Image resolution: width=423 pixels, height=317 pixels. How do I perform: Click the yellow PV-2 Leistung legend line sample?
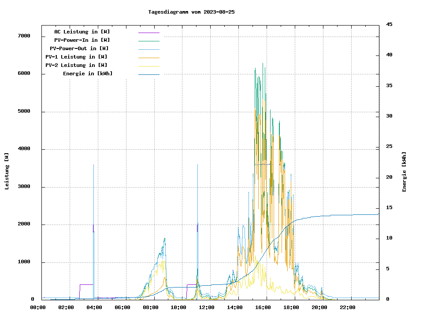(148, 66)
